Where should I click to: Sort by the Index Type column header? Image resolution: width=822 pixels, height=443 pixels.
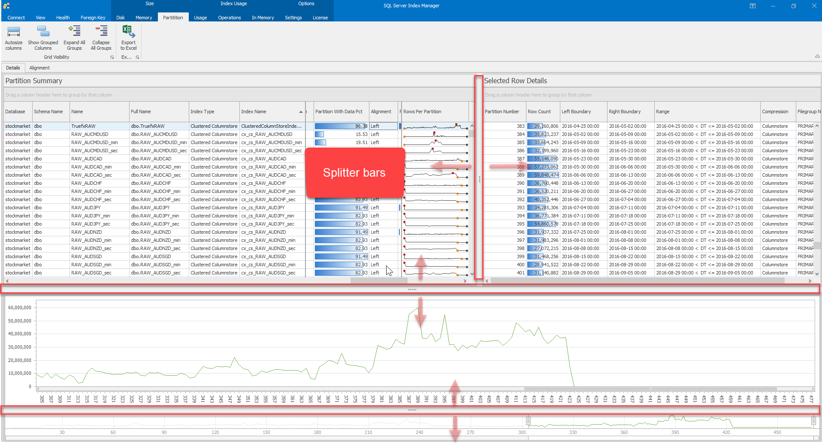point(214,112)
